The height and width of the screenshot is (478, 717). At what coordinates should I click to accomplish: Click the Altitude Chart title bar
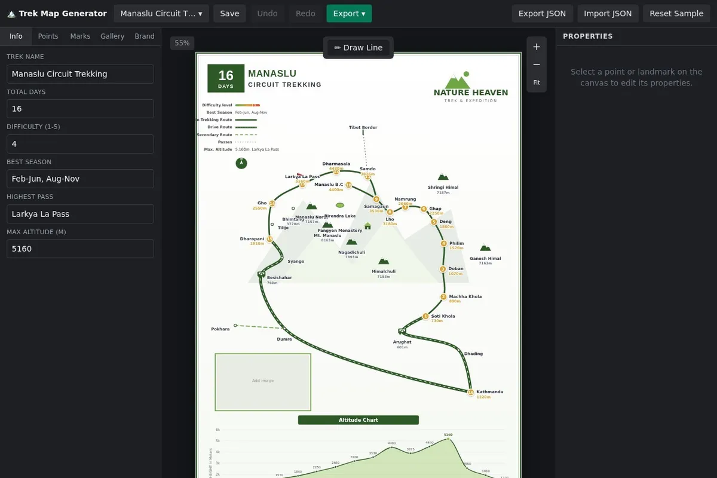tap(358, 420)
